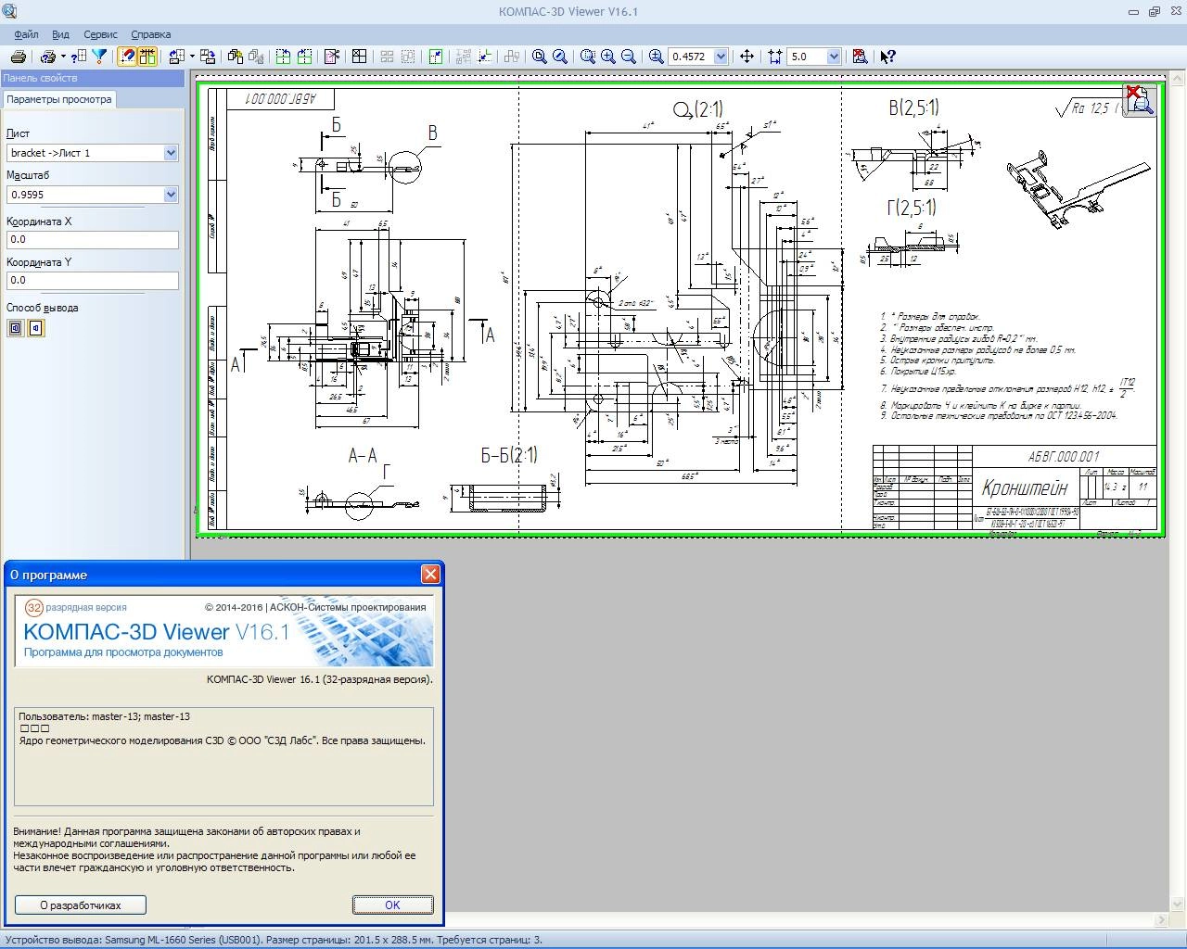Click the page properties question-mark icon
The image size is (1187, 949).
[80, 57]
